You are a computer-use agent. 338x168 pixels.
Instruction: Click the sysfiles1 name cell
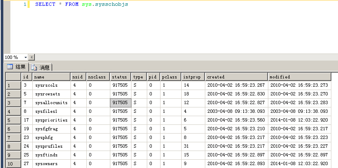[x=51, y=111]
